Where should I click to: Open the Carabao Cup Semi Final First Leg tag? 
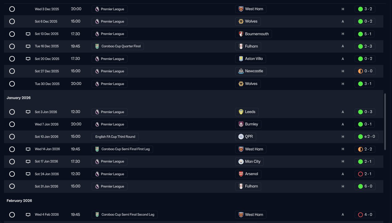[122, 149]
